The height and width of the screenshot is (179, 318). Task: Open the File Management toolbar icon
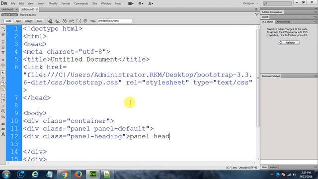point(65,21)
